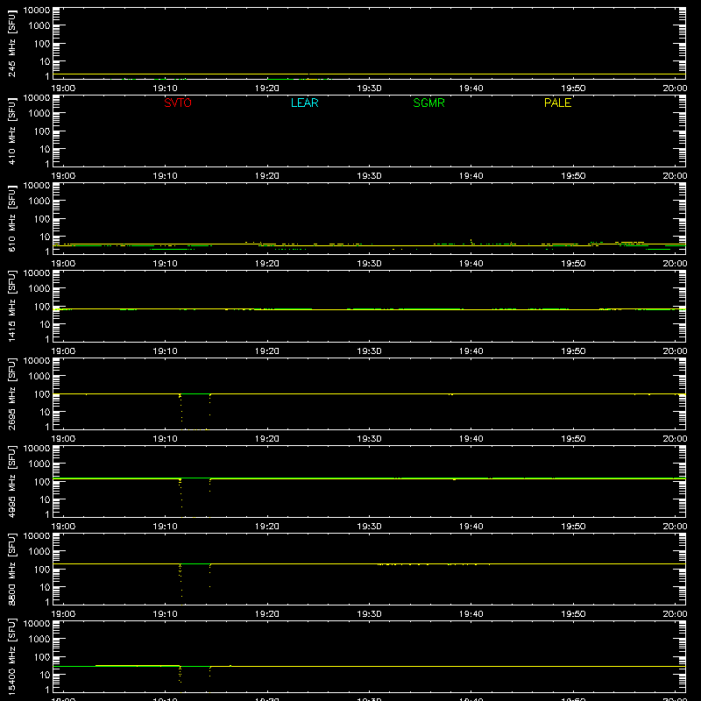
Task: Click the 10000 tick on the 4995 MHz axis
Action: [x=37, y=449]
